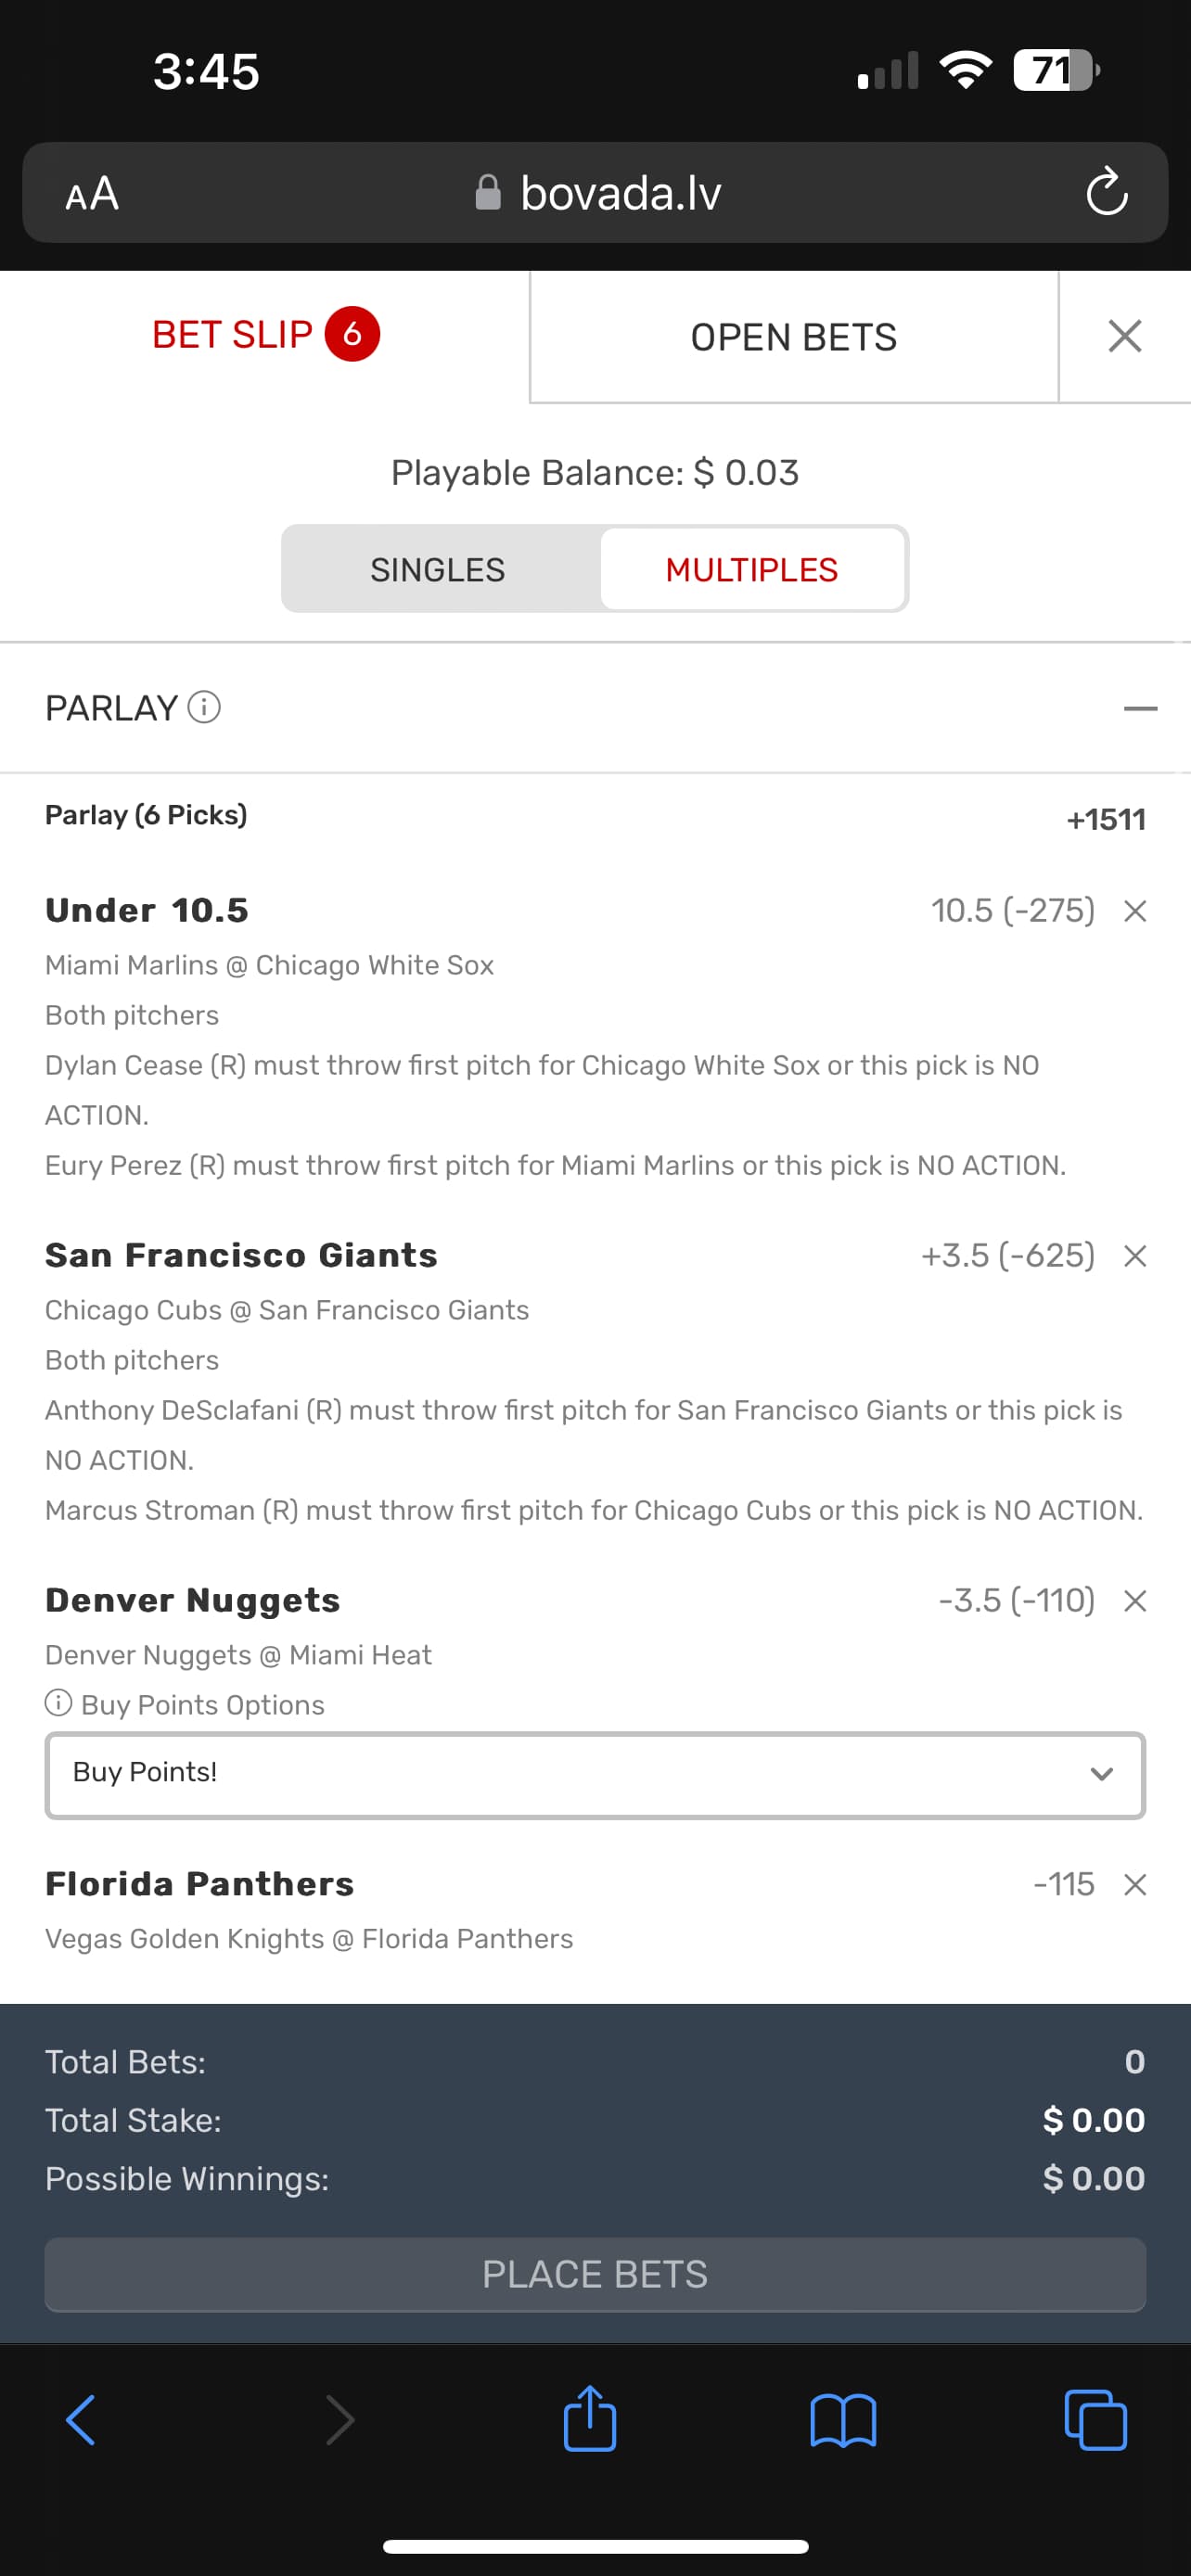Show Safari tabs overview

point(1095,2420)
